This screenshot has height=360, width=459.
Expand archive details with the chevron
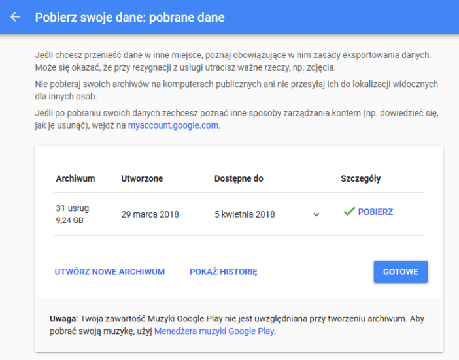click(316, 215)
